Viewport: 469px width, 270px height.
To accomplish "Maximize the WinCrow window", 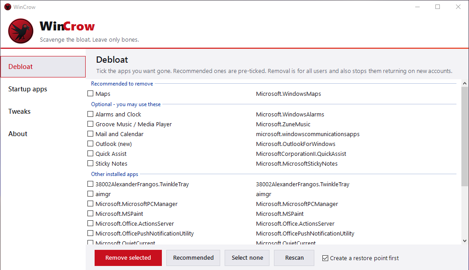I will click(438, 7).
